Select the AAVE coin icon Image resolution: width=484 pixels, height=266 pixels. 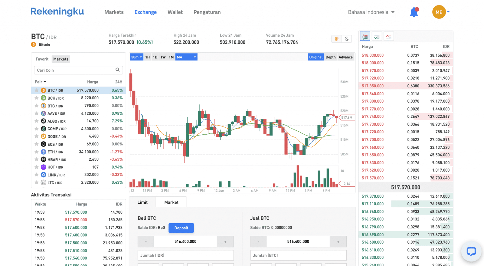(x=43, y=113)
